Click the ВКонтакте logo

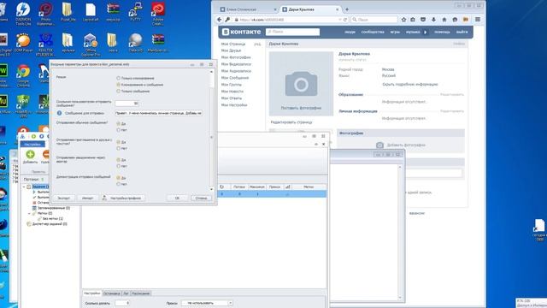(241, 32)
